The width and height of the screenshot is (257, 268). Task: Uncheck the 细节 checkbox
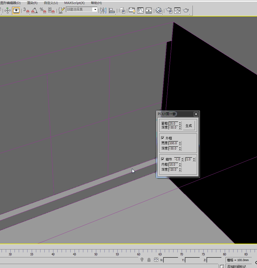[163, 159]
